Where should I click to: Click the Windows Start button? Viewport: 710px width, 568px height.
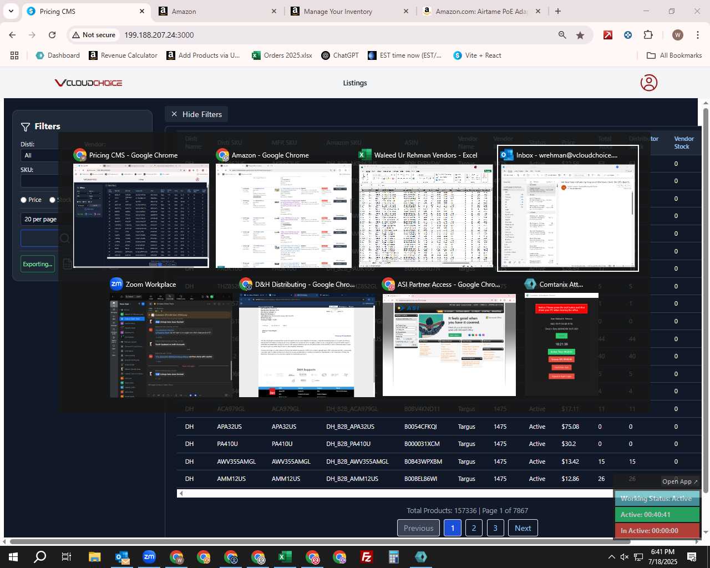[x=13, y=557]
